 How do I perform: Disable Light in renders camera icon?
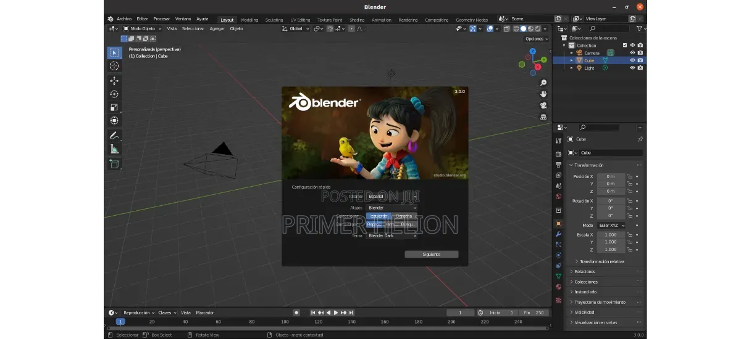tap(640, 68)
